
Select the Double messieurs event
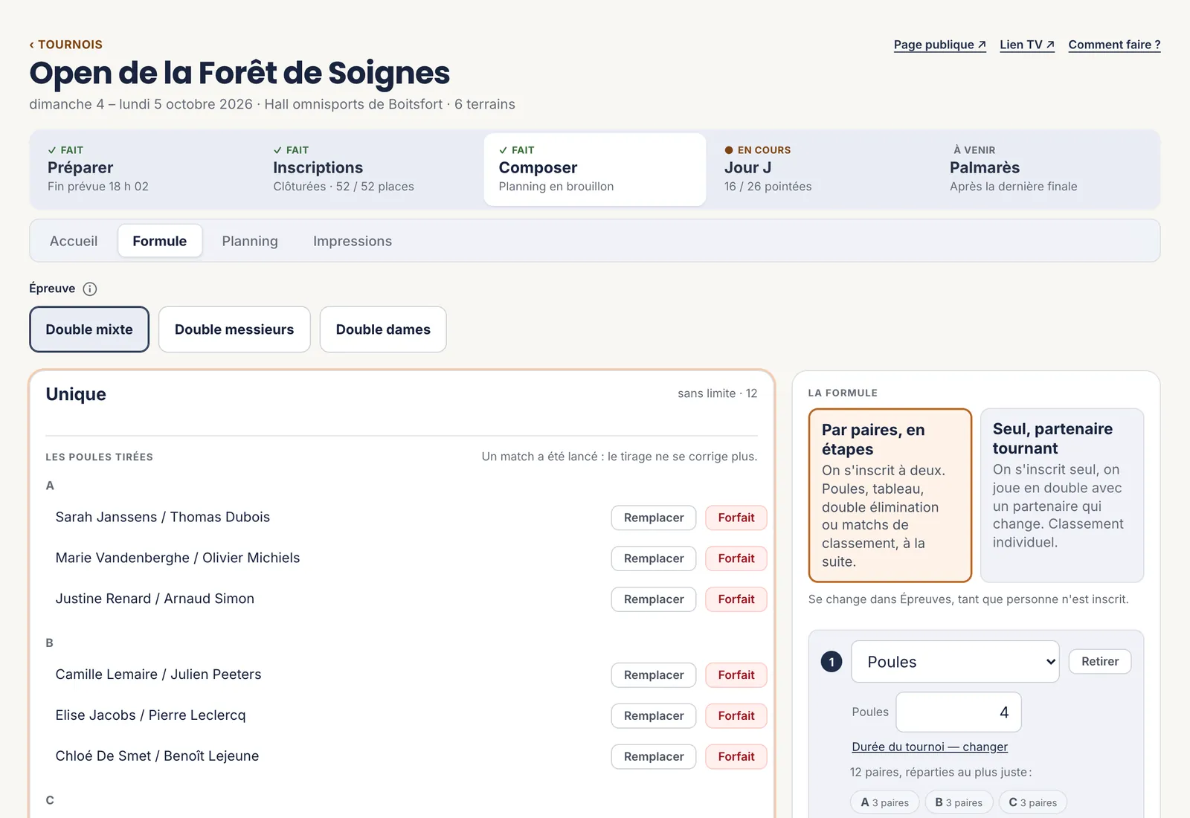point(234,329)
